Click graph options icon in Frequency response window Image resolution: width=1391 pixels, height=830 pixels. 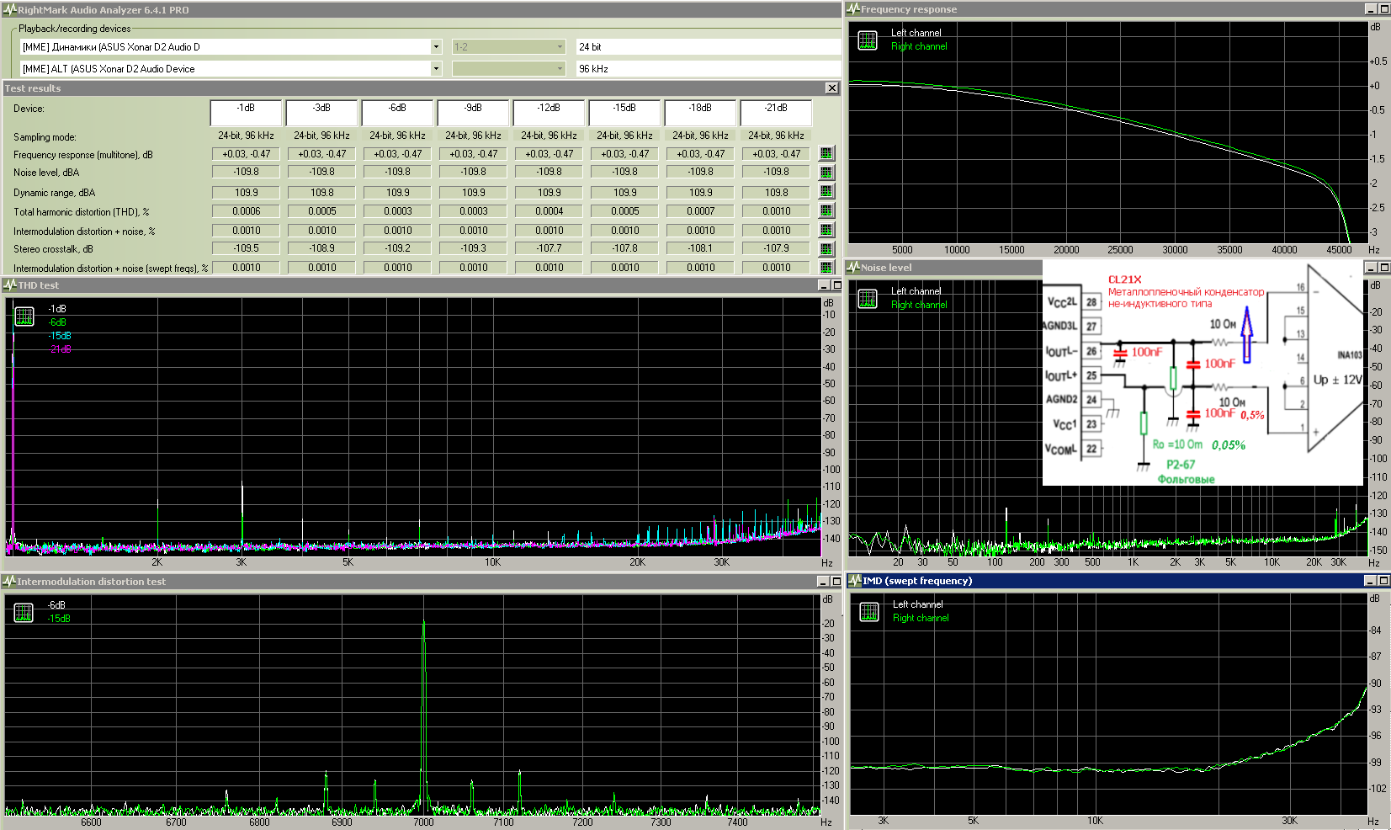tap(868, 40)
